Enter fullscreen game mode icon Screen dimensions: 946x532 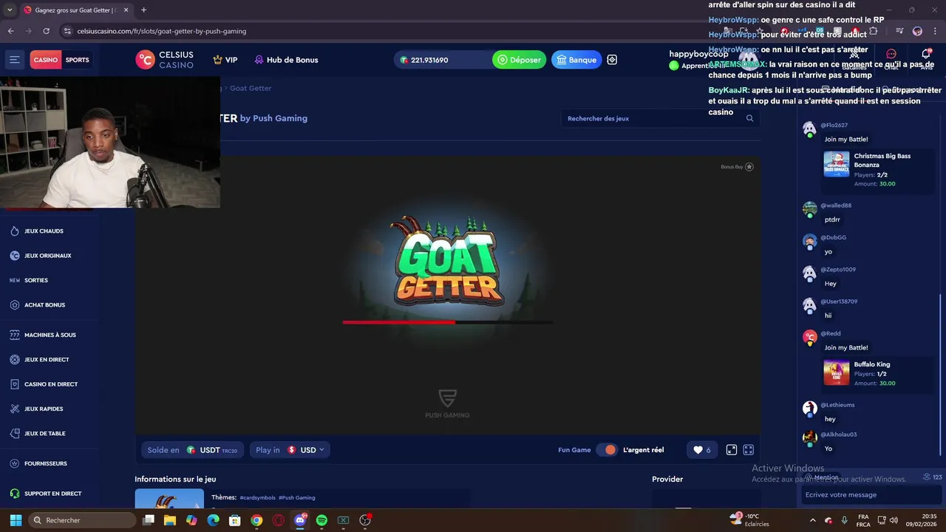coord(749,450)
